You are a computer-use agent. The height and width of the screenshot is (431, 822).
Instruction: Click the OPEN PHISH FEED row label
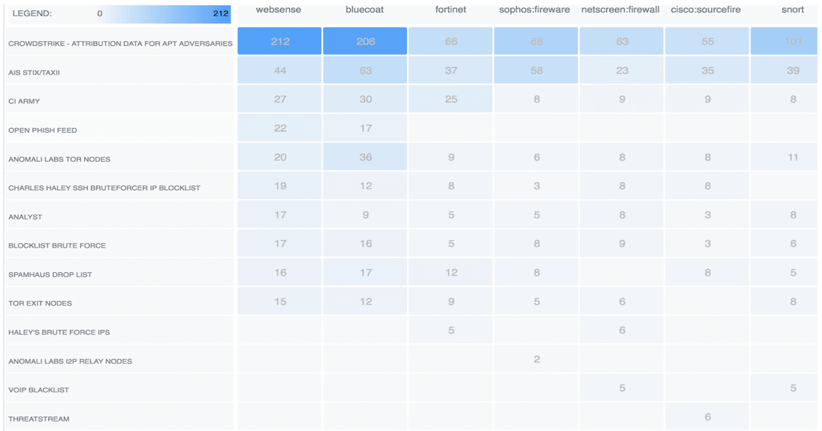pos(42,130)
